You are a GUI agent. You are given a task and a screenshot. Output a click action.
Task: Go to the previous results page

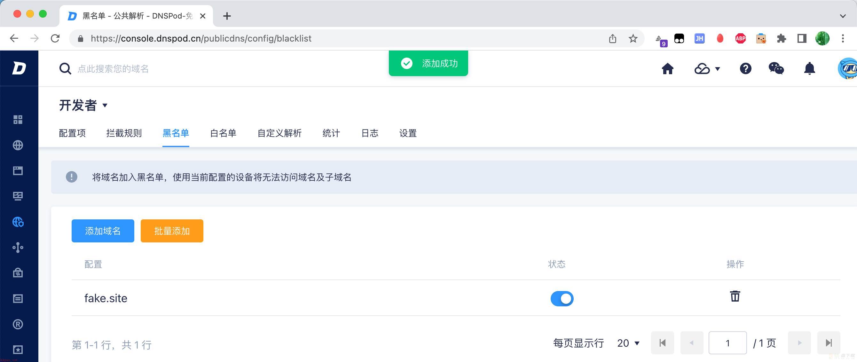tap(692, 343)
